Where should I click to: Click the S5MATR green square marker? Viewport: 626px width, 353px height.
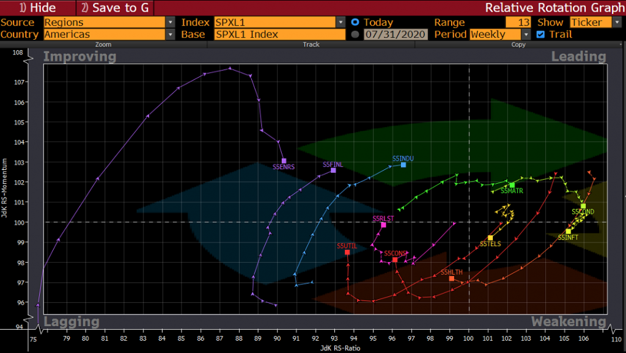(x=512, y=185)
